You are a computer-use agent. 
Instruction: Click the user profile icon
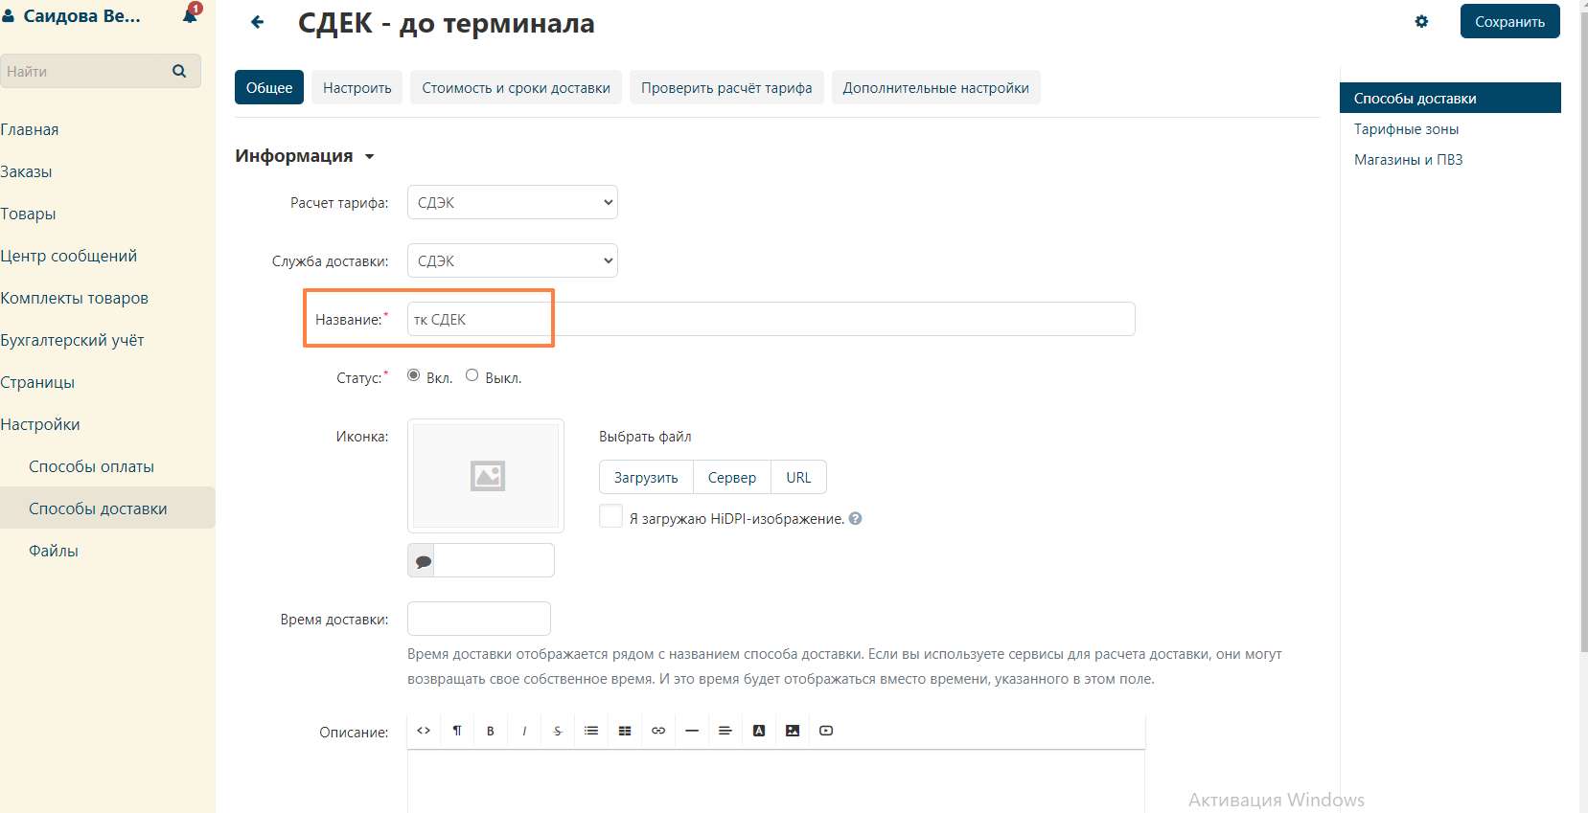tap(8, 16)
